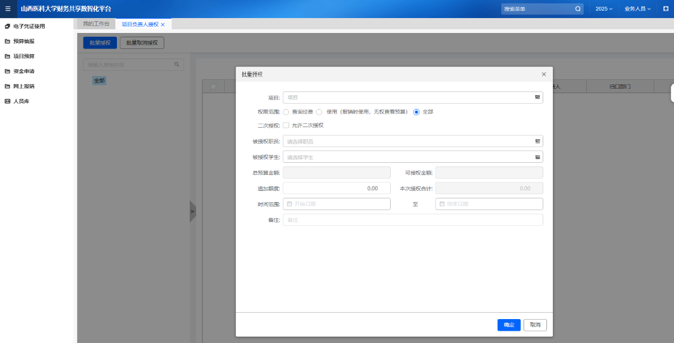Switch to 我的工作台 tab
Viewport: 674px width, 343px height.
pyautogui.click(x=96, y=24)
